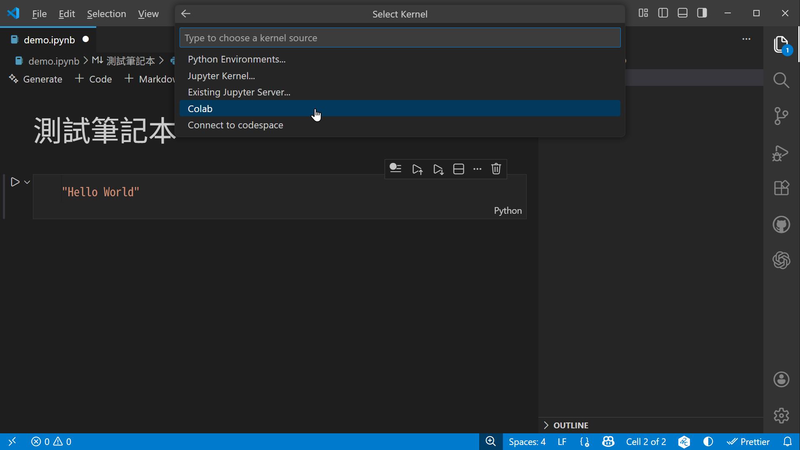Split the cell using toolbar icon
This screenshot has width=800, height=450.
coord(458,169)
